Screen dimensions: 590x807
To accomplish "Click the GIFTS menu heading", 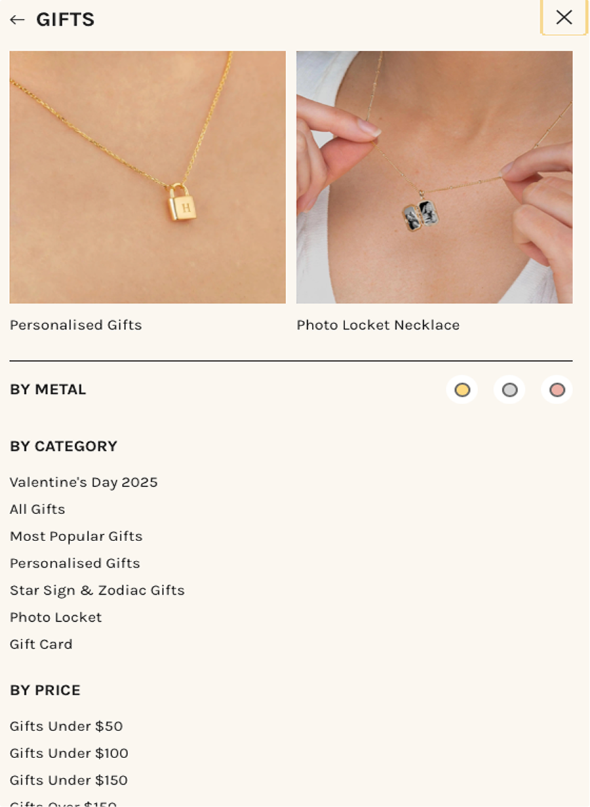I will (65, 20).
